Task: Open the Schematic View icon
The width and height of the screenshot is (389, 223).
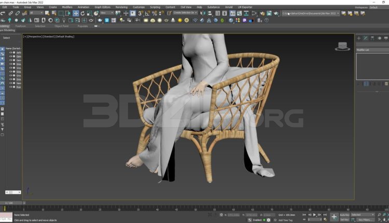Action: [x=246, y=13]
